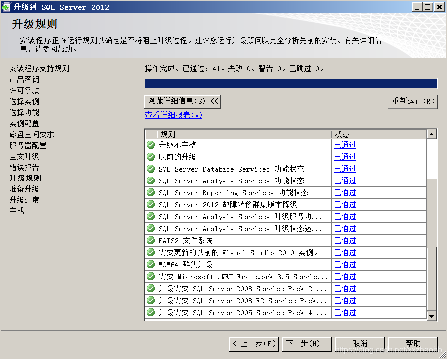Screen dimensions: 447x359
Task: Select 产品密钥 step in the sidebar
Action: (23, 79)
